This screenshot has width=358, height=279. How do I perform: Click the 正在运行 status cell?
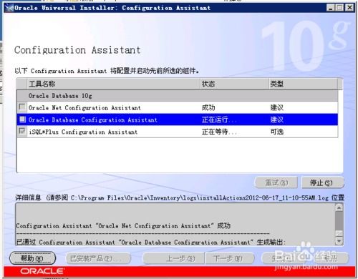tap(219, 119)
